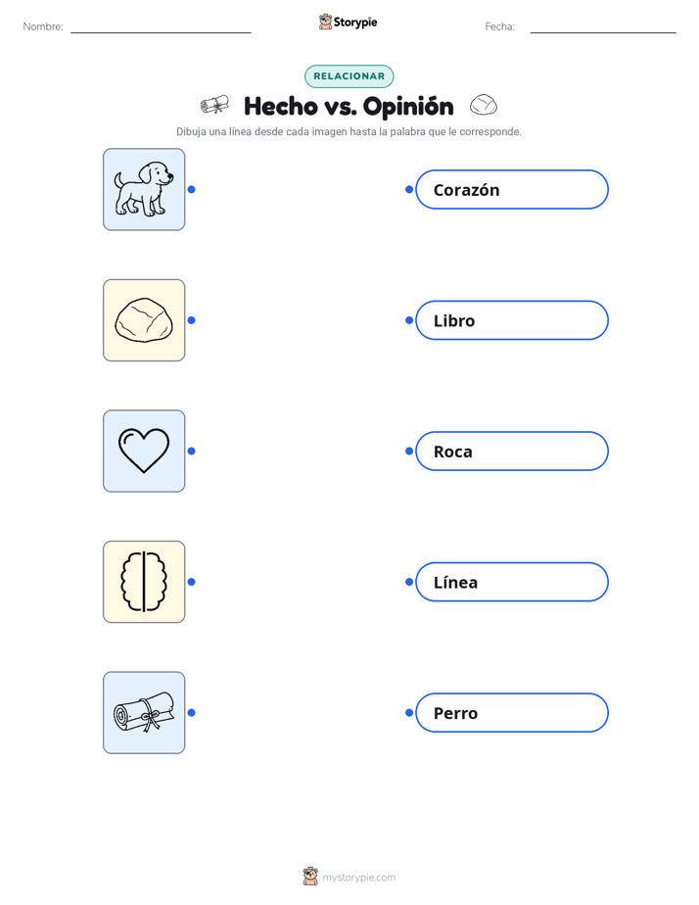699x905 pixels.
Task: Click the rock icon right of title
Action: click(x=484, y=105)
